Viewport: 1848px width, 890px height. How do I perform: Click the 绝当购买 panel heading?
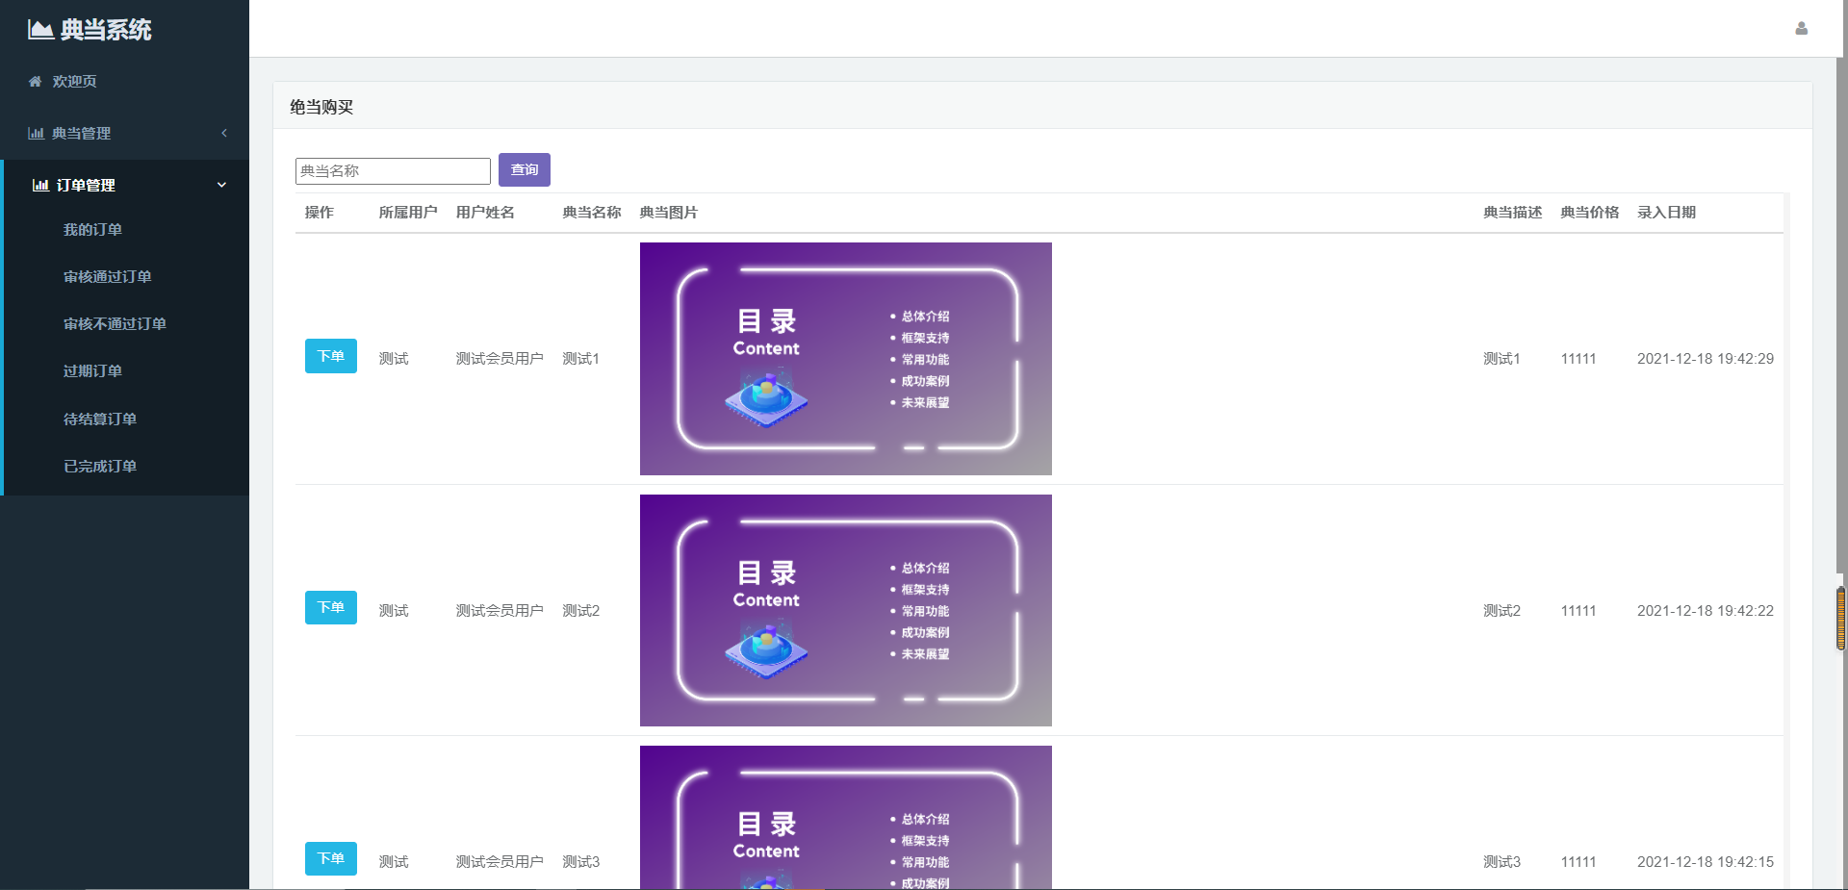(321, 107)
